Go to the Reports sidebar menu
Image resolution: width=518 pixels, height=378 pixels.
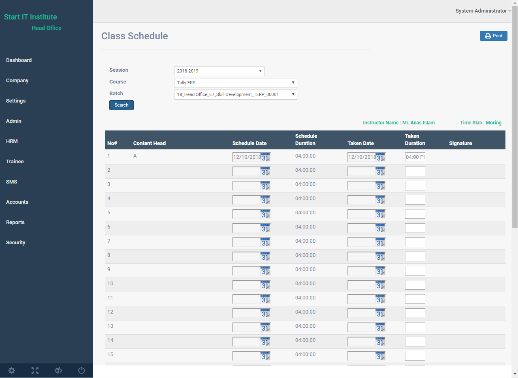click(x=15, y=222)
